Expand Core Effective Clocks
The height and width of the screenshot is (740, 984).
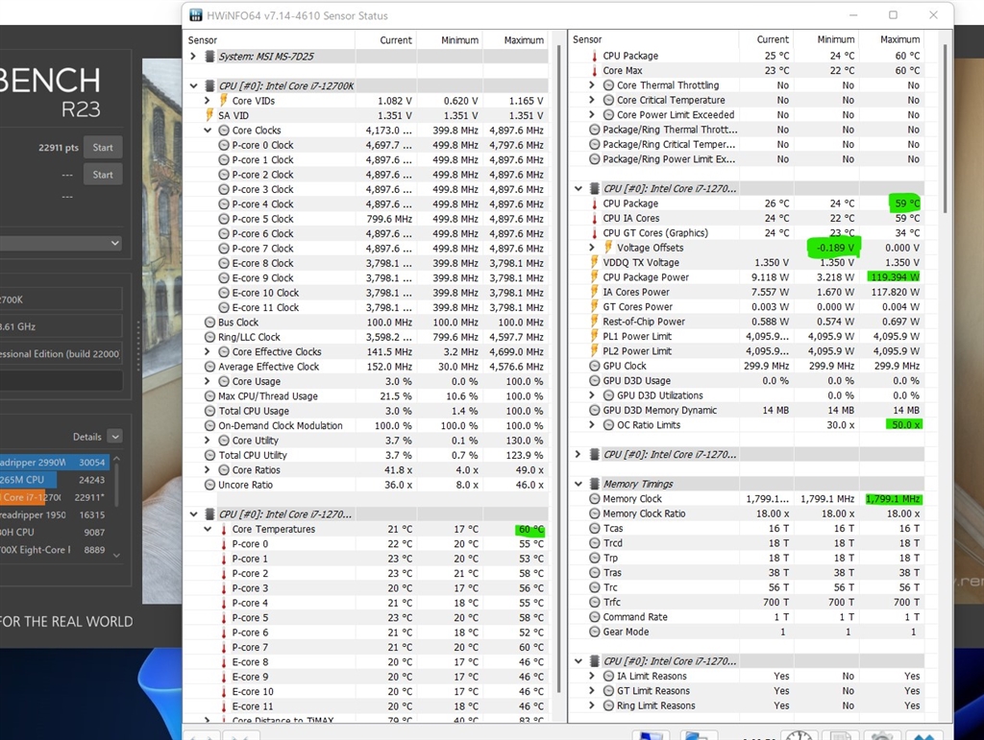[208, 352]
